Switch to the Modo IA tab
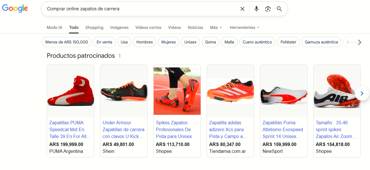 point(54,27)
